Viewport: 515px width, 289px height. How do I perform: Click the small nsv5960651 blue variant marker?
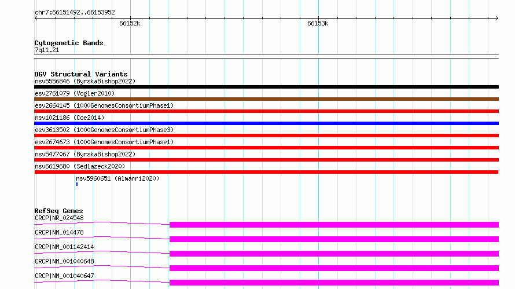click(x=77, y=184)
